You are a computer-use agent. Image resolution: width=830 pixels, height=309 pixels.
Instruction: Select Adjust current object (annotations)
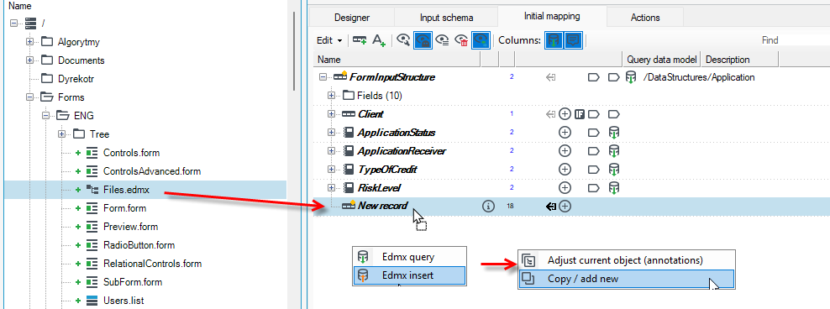pos(626,260)
